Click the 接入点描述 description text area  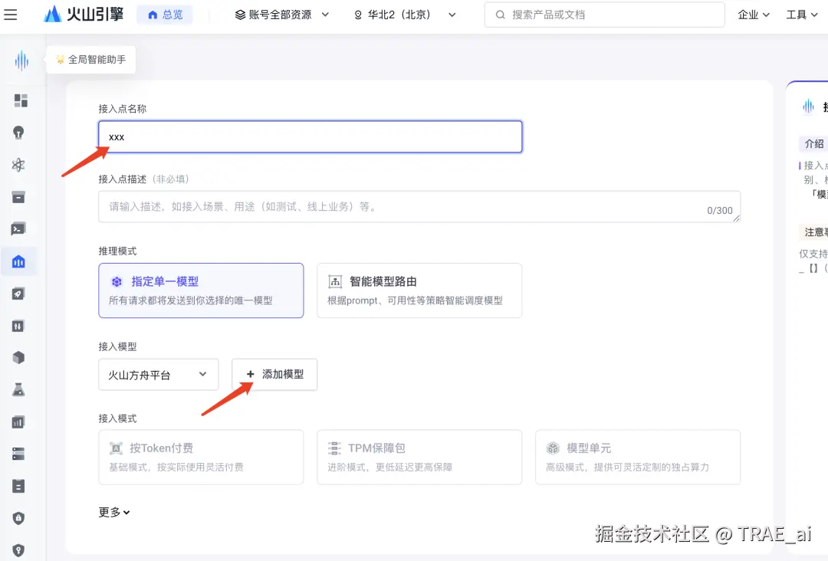pos(419,206)
